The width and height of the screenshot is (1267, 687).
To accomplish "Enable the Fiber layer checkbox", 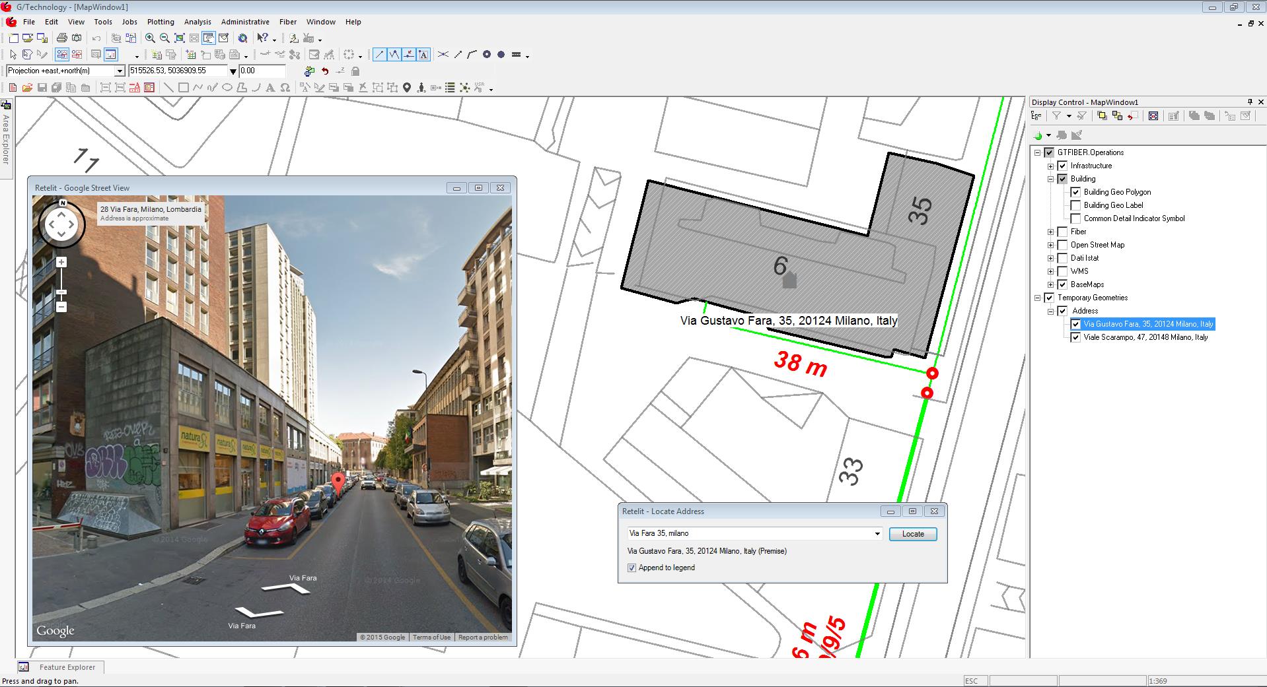I will [1062, 232].
